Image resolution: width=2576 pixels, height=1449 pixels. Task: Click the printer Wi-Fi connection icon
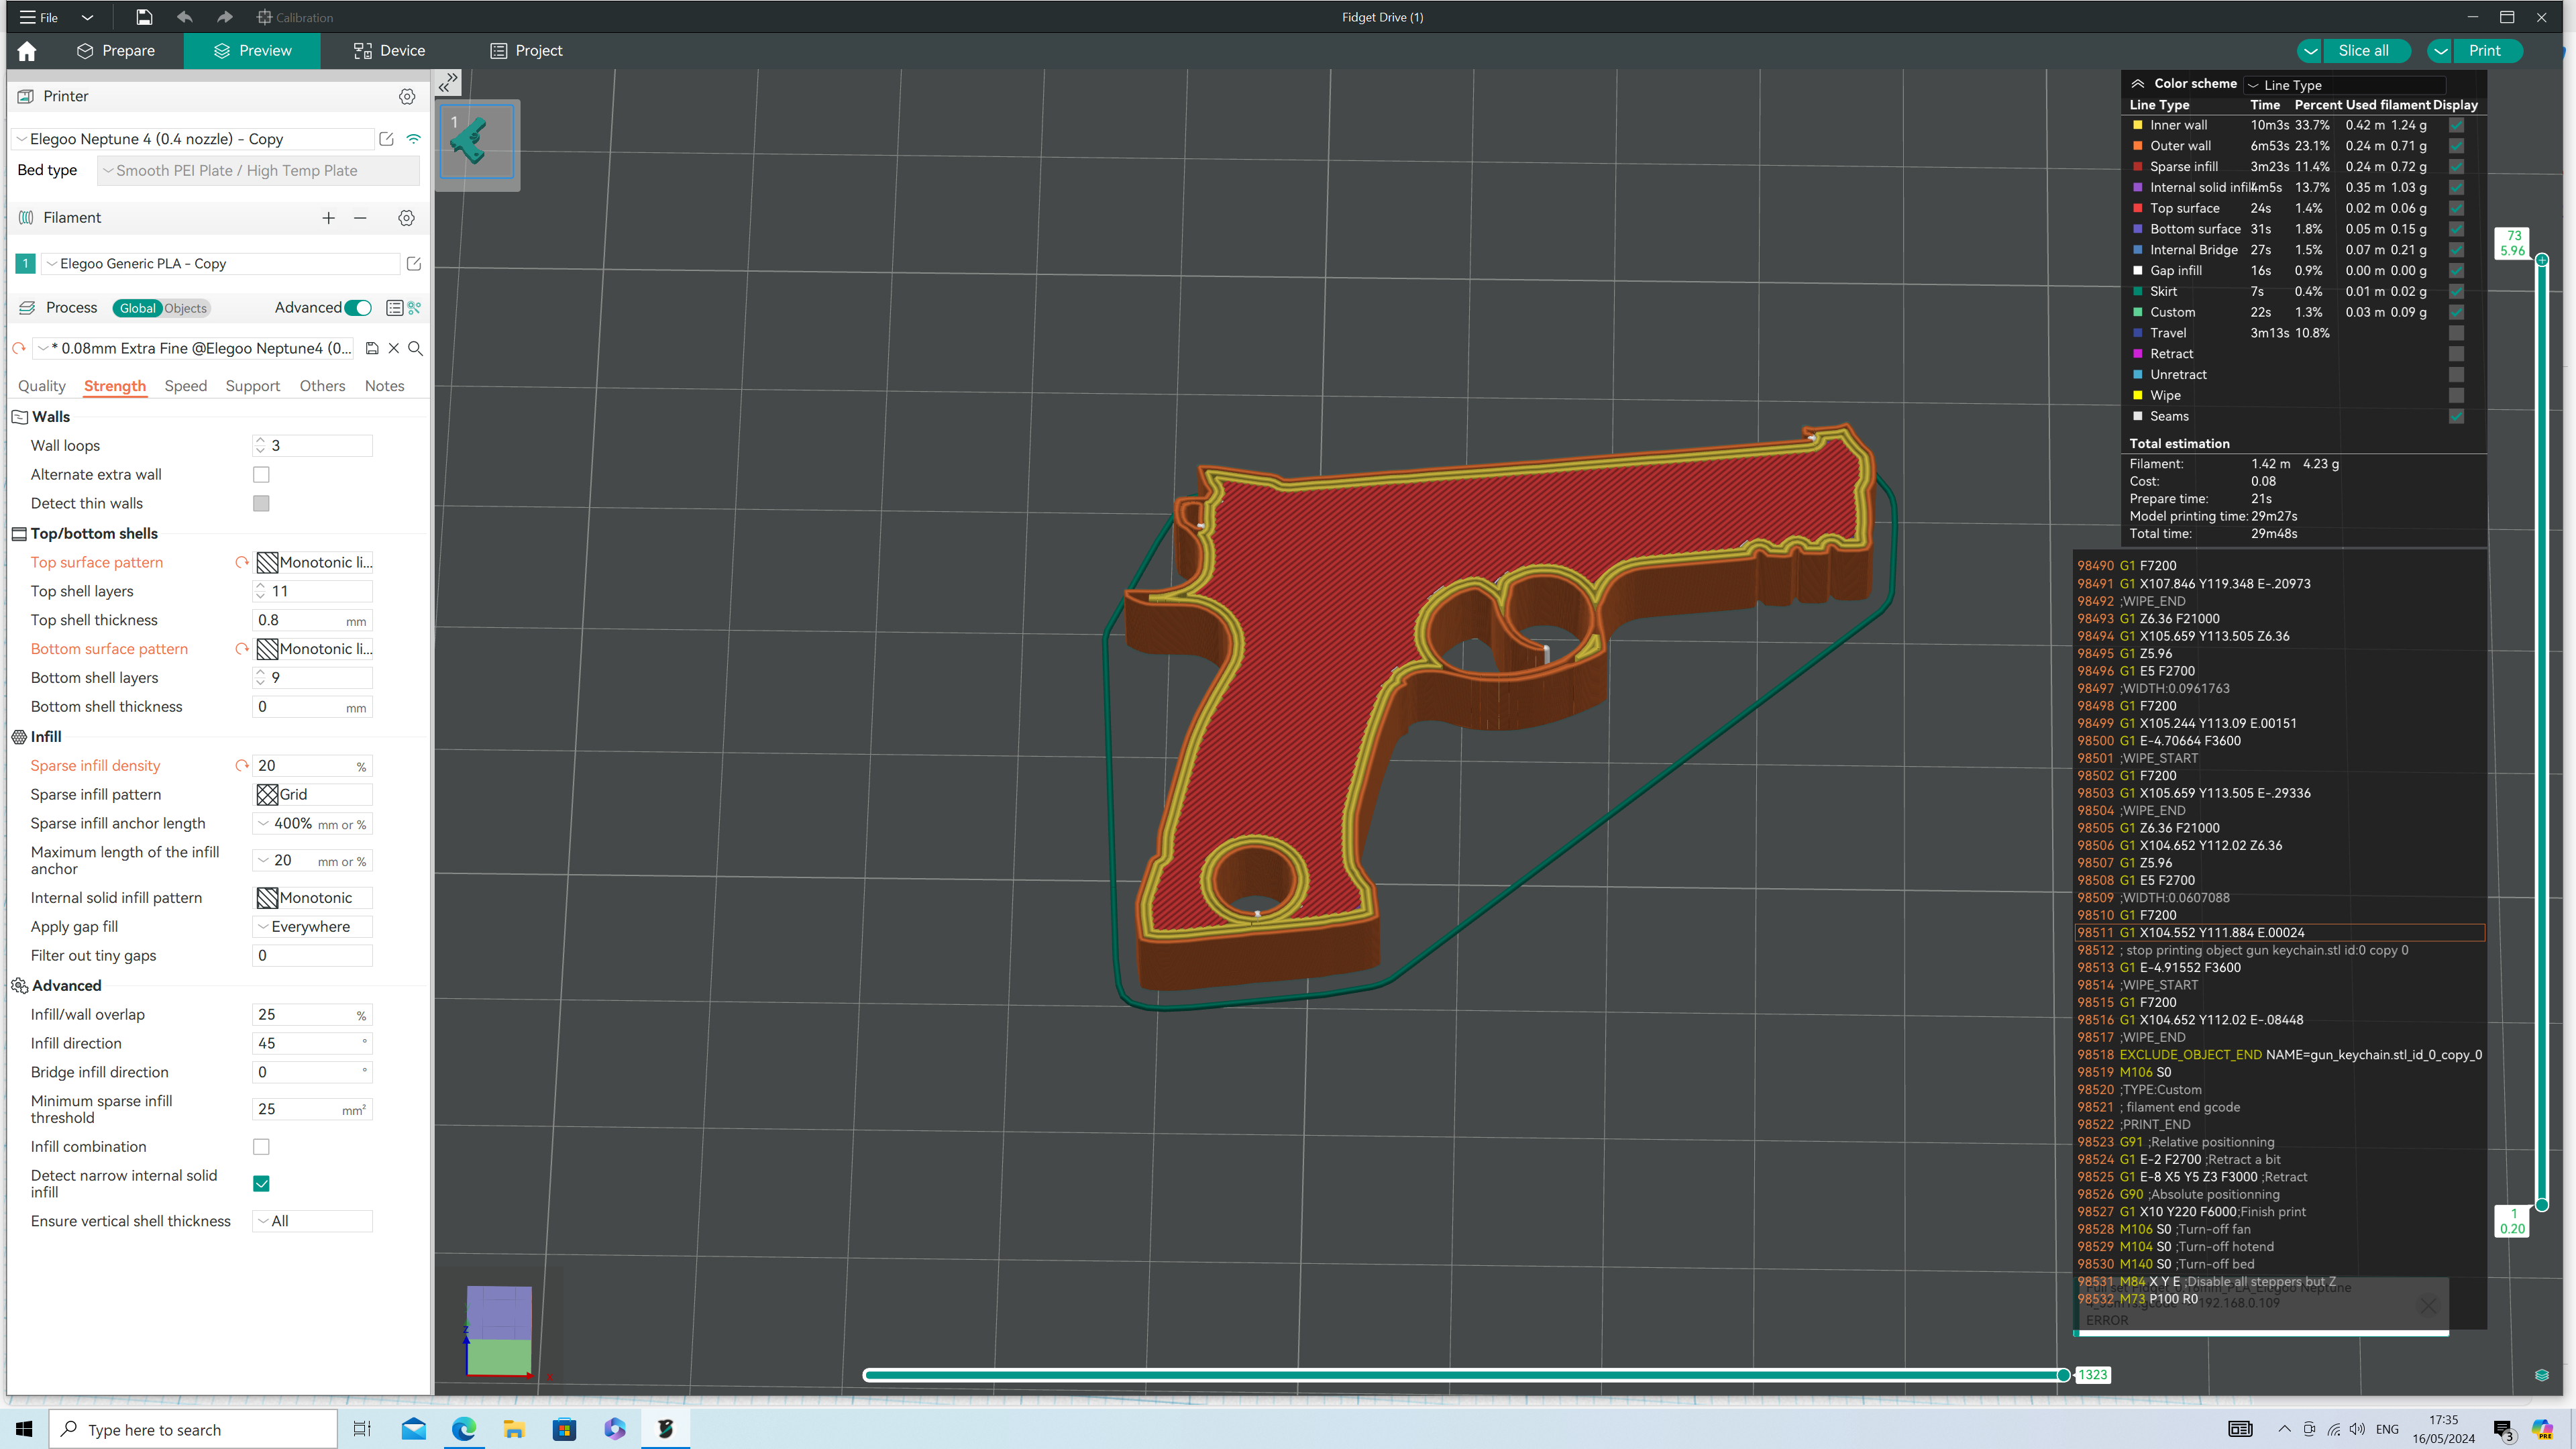(414, 139)
